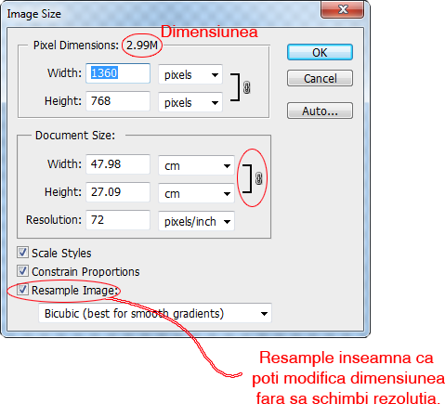This screenshot has width=445, height=404.
Task: Click the pixel dimensions chain link icon
Action: [x=246, y=87]
